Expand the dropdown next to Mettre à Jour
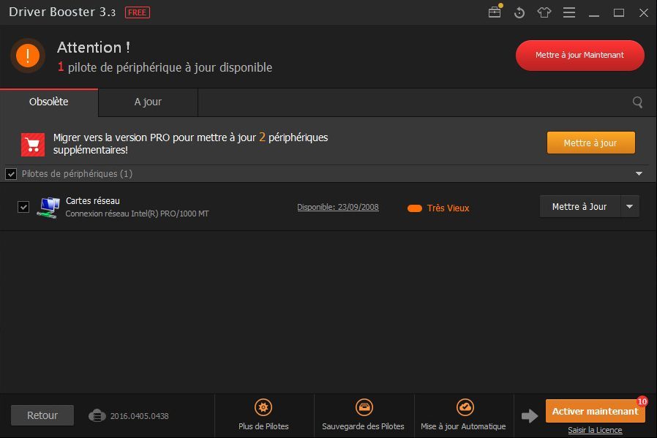The height and width of the screenshot is (438, 657). [630, 207]
